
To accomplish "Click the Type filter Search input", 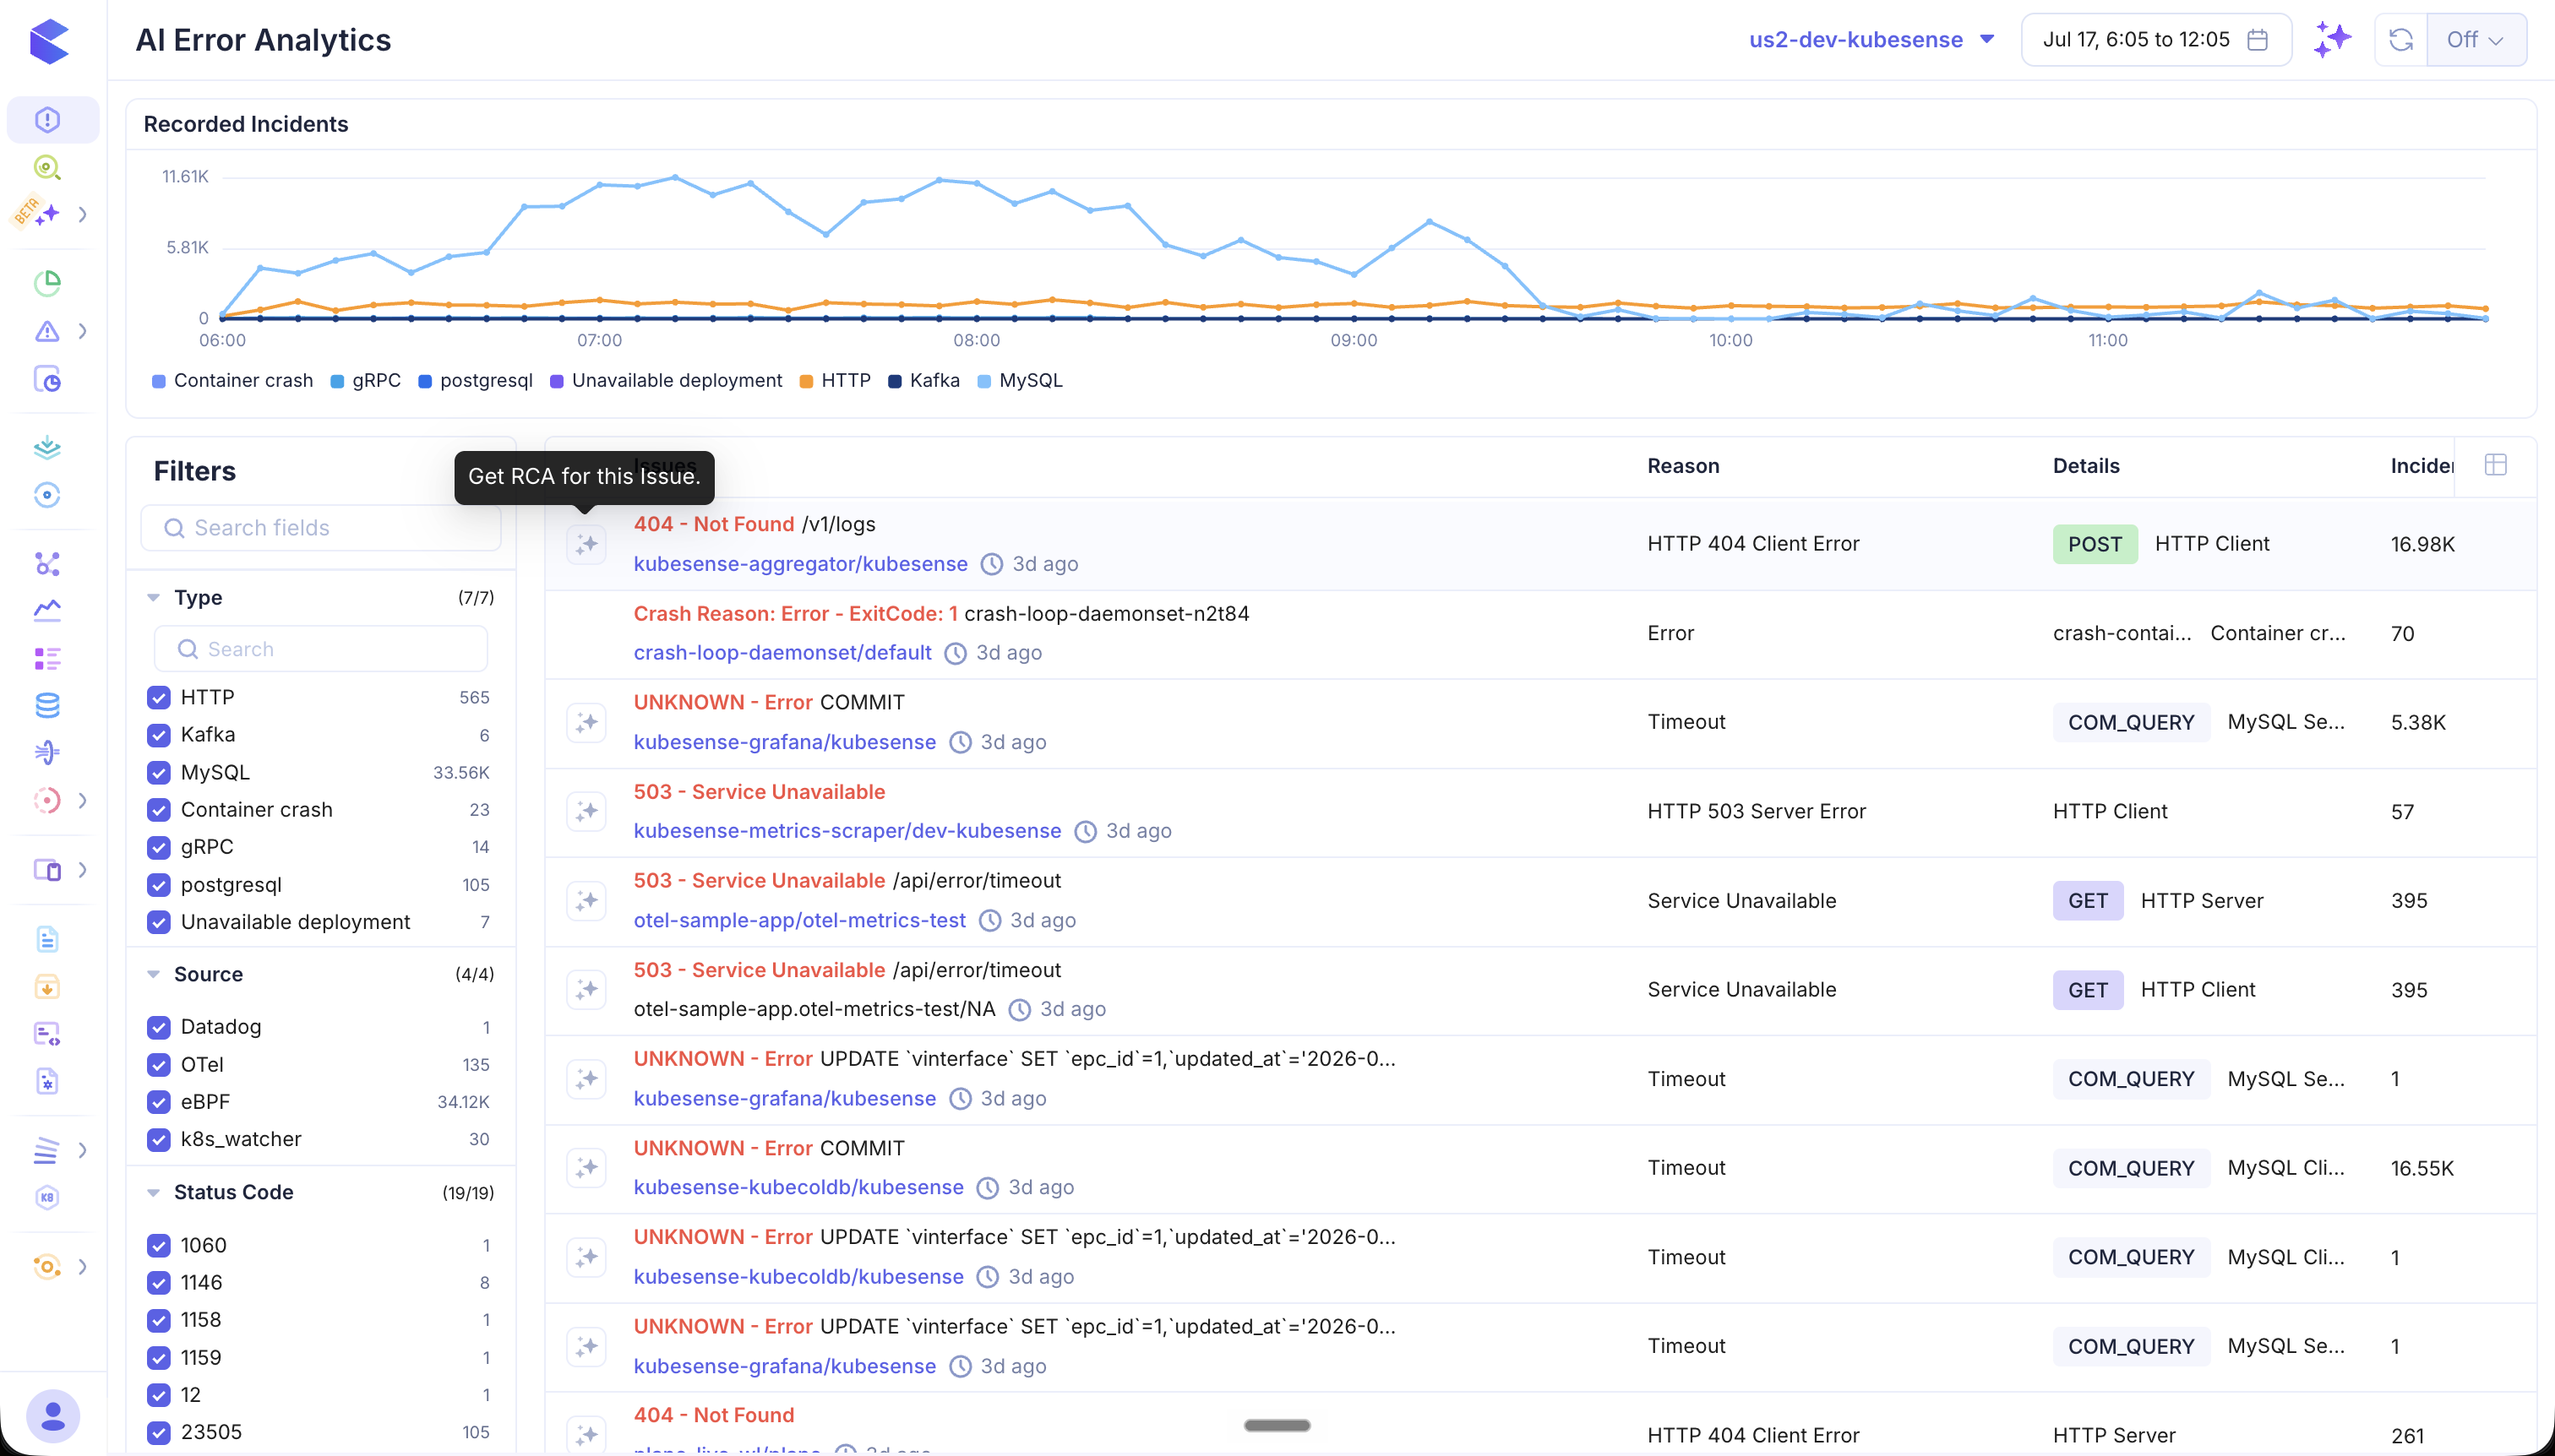I will pyautogui.click(x=320, y=649).
